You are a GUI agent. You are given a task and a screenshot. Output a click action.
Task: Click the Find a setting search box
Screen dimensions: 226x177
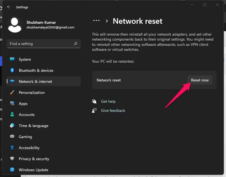pyautogui.click(x=40, y=44)
